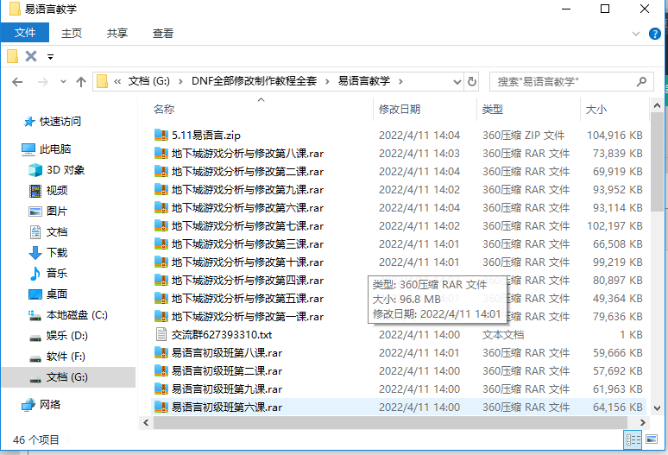Expand the chevron after 易语言教学 breadcrumb
This screenshot has width=668, height=455.
click(400, 81)
